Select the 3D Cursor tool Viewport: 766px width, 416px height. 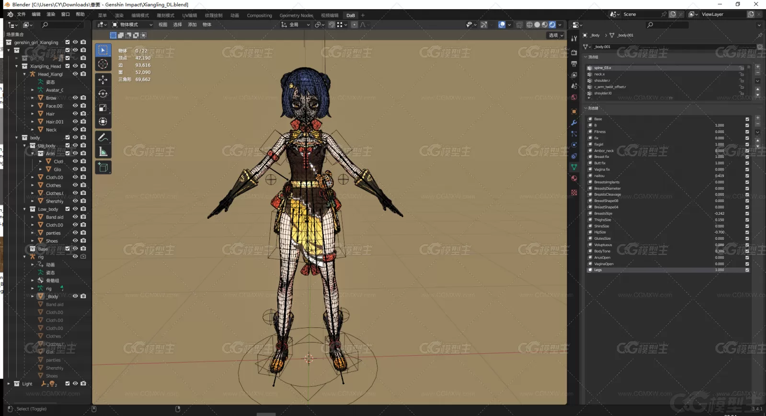click(103, 64)
